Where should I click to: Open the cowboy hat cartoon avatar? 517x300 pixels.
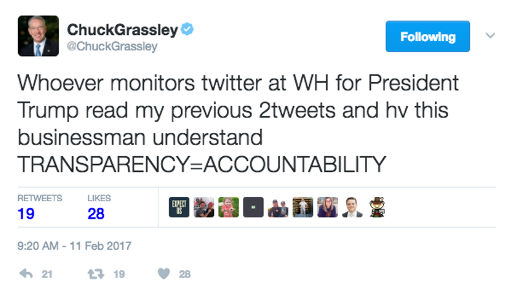point(377,207)
